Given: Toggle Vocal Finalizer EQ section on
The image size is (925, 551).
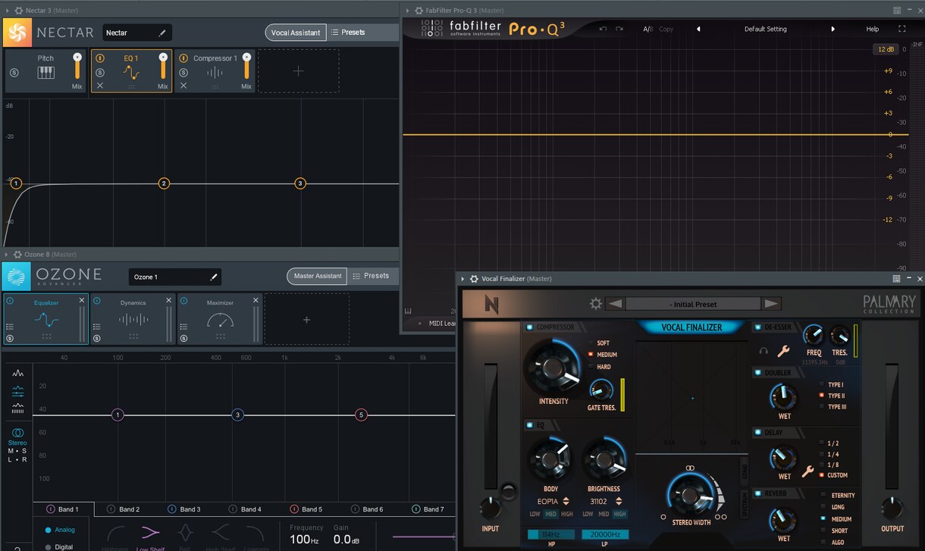Looking at the screenshot, I should (529, 425).
